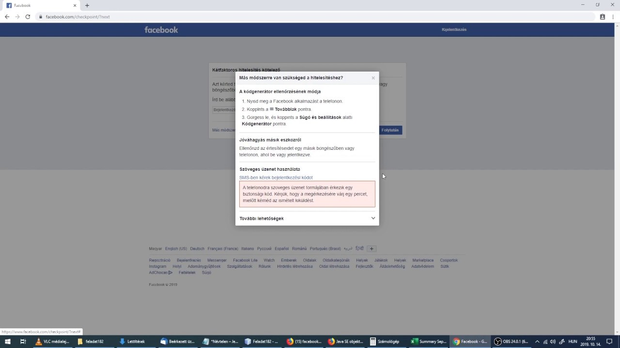The image size is (620, 348).
Task: Switch language to Português (Brasil)
Action: 325,248
